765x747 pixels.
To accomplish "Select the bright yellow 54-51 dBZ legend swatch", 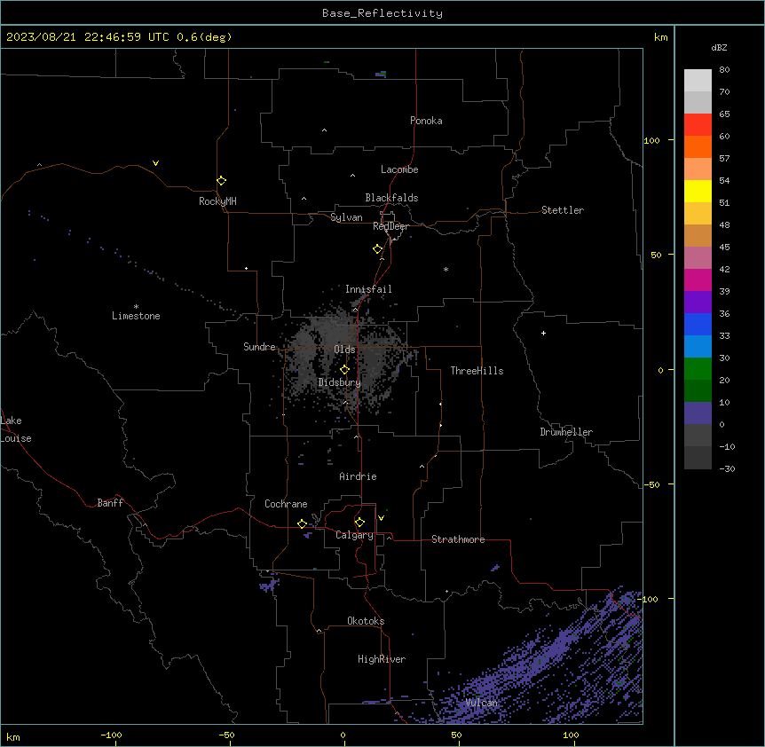I will (698, 191).
